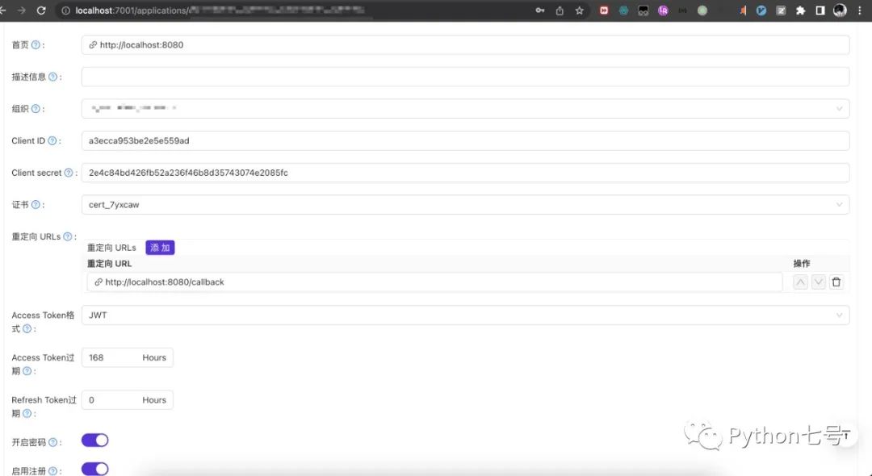The image size is (872, 476).
Task: Open the React DevTools extension icon
Action: pyautogui.click(x=623, y=10)
